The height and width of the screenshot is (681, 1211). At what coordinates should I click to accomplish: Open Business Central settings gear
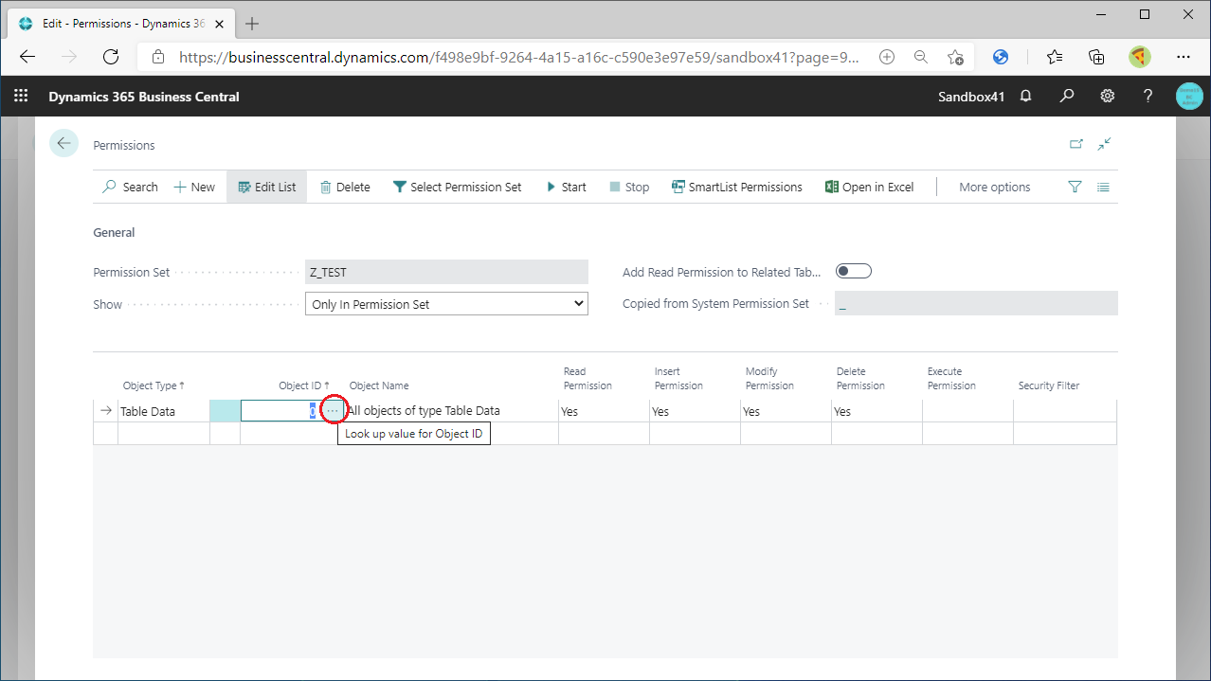tap(1107, 96)
